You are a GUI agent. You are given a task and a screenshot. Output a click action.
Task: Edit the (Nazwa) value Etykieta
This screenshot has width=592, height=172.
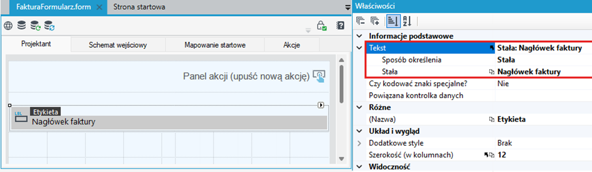coord(511,119)
